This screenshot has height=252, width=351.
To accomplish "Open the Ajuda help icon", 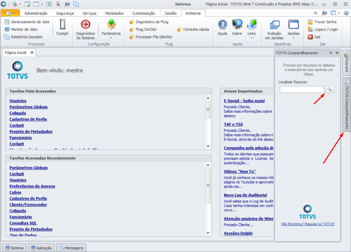I will pos(222,27).
